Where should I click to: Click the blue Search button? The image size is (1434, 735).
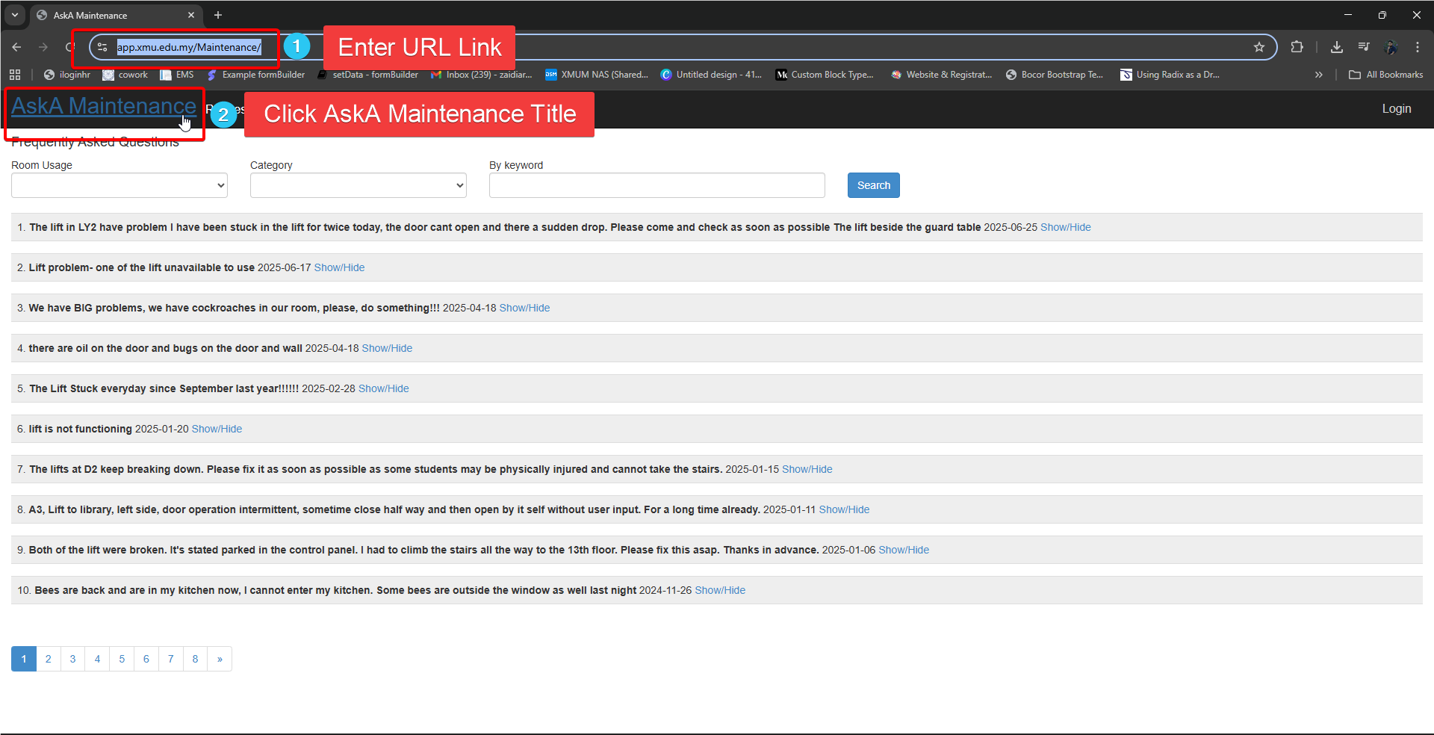pyautogui.click(x=873, y=185)
